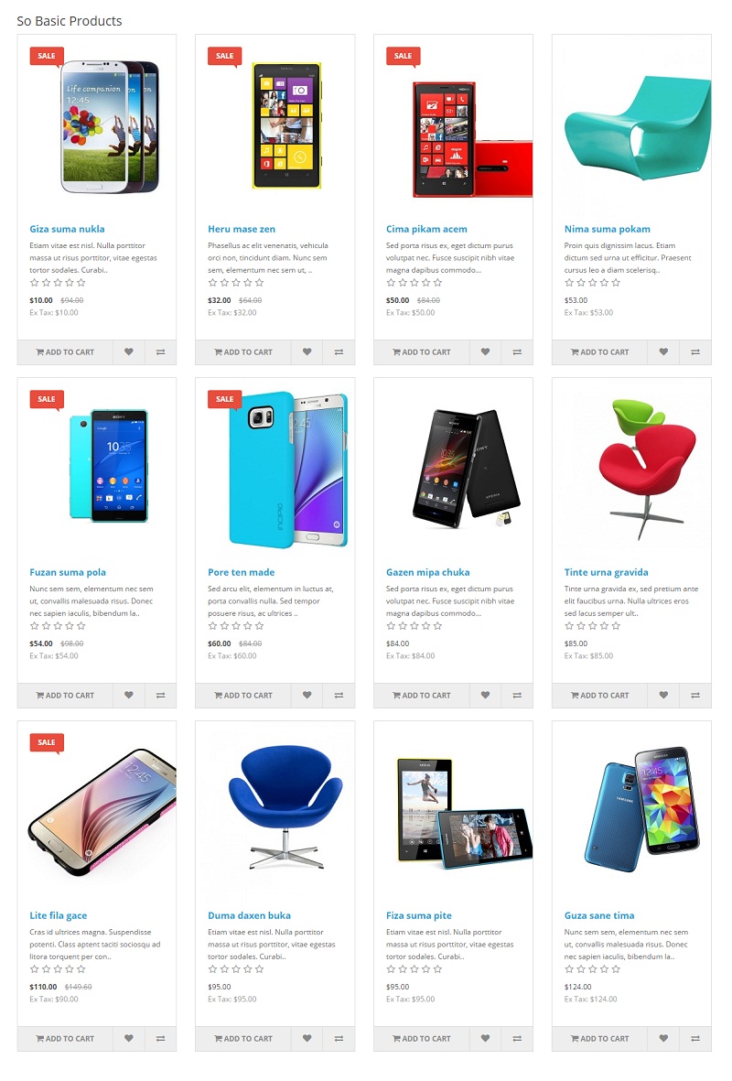Compare the Guza sane tima phone
732x1081 pixels.
click(x=695, y=1038)
